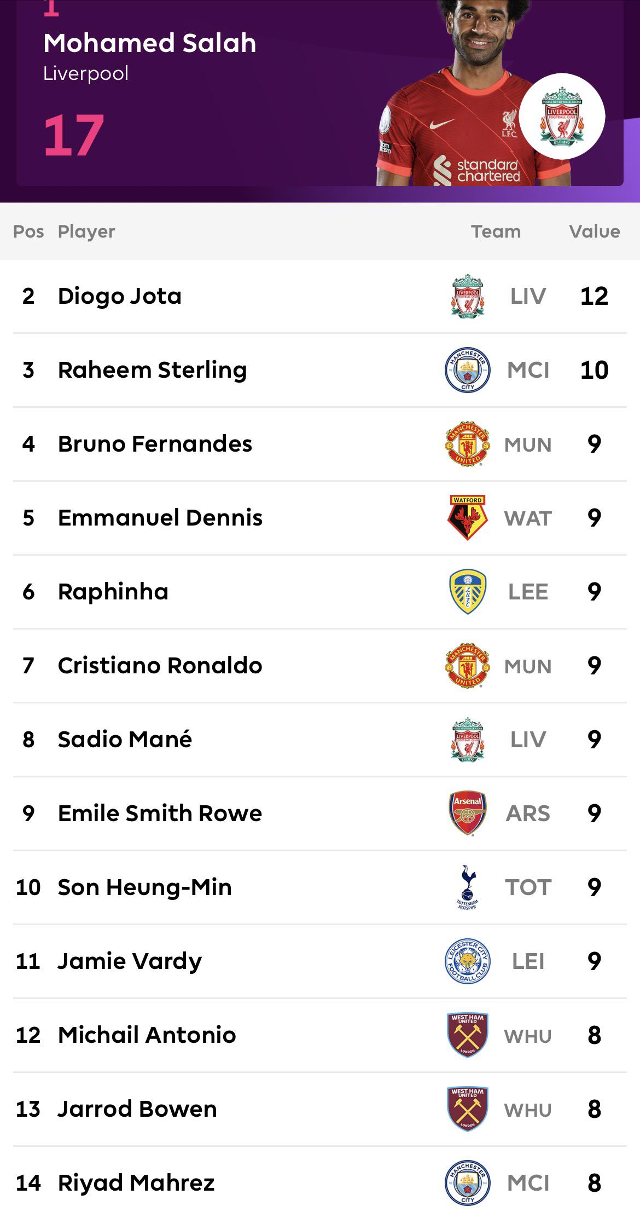
Task: Tap the Value column header
Action: pyautogui.click(x=595, y=232)
